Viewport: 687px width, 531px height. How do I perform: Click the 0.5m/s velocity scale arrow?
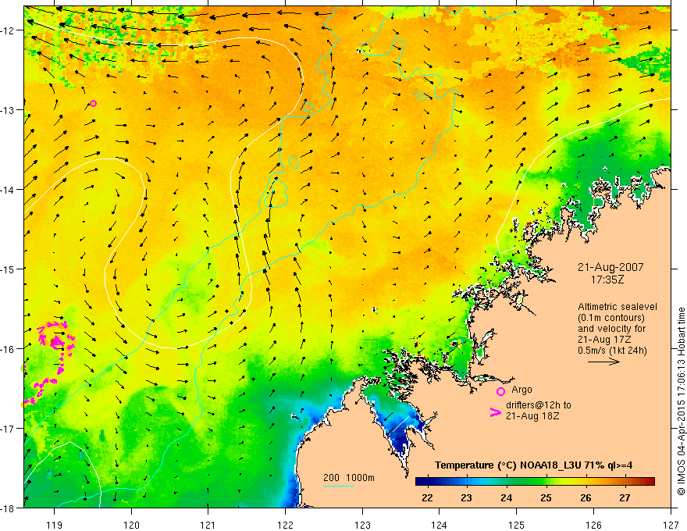[x=603, y=362]
